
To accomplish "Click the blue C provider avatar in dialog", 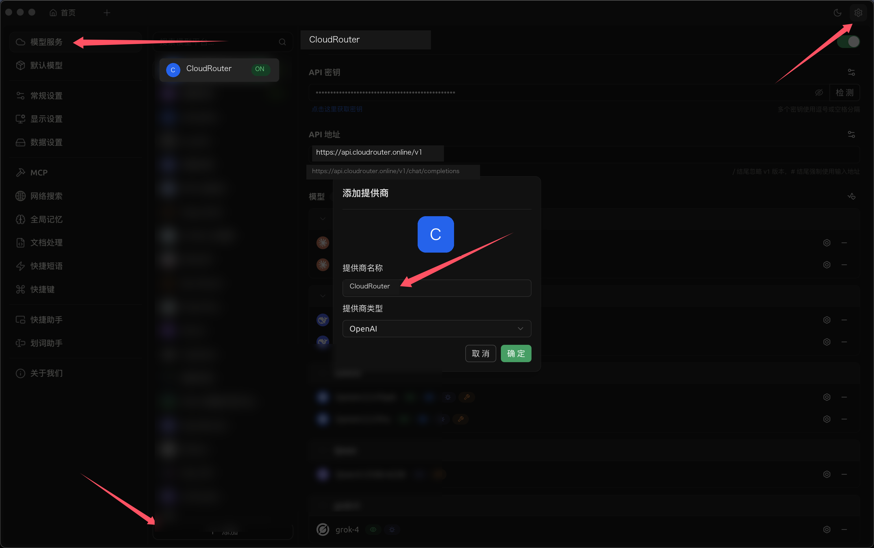I will pos(436,234).
